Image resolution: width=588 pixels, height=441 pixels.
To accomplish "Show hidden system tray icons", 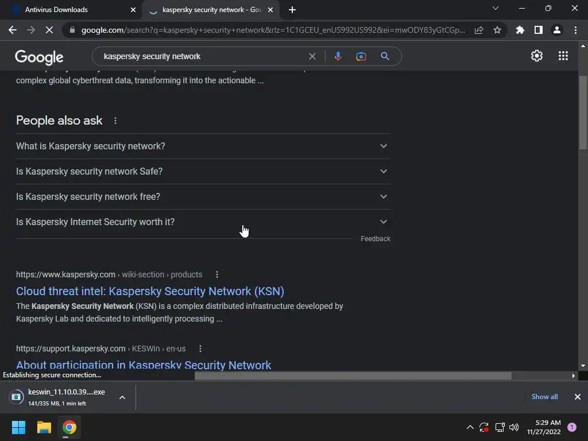I will point(470,427).
